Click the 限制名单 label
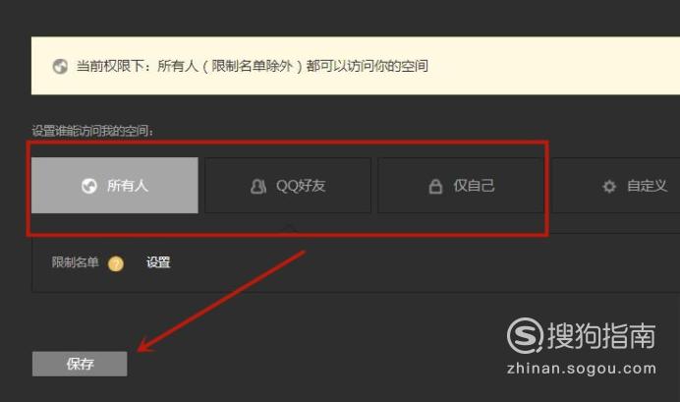This screenshot has height=402, width=680. click(x=75, y=261)
